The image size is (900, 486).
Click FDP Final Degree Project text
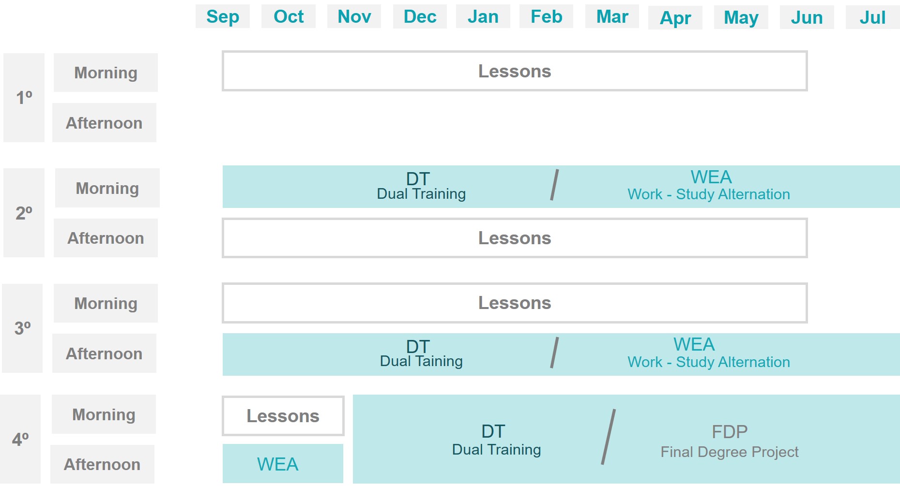(x=730, y=442)
